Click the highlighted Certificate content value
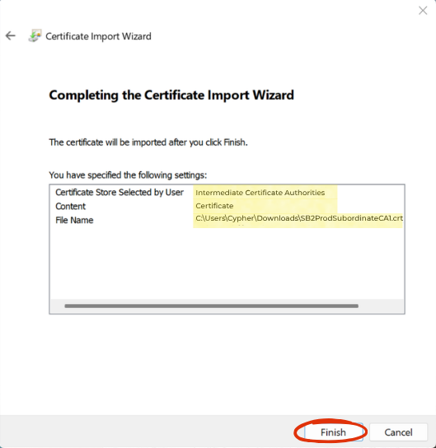This screenshot has width=436, height=448. pyautogui.click(x=214, y=206)
